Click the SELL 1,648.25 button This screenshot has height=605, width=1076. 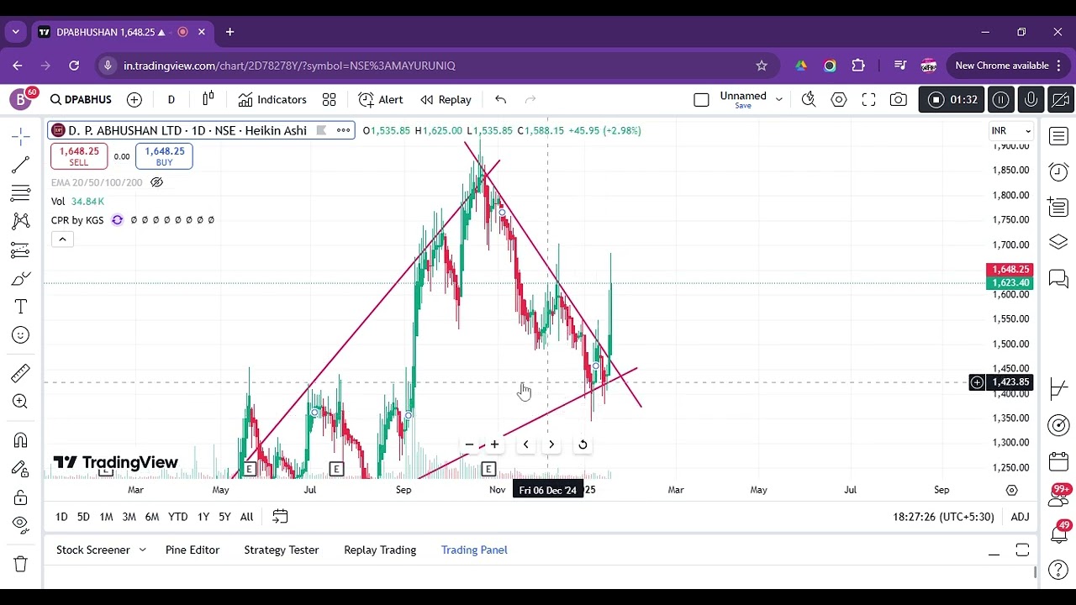point(78,156)
